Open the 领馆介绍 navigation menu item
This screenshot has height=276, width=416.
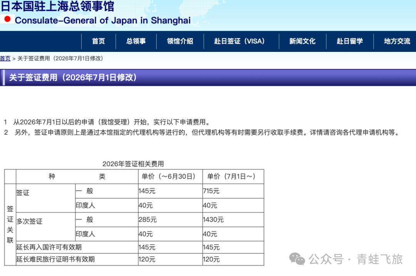(180, 41)
